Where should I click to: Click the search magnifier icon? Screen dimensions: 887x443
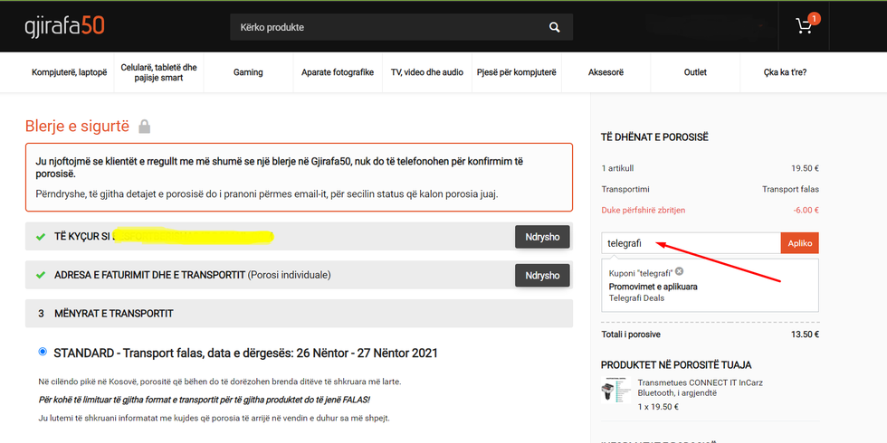pos(554,27)
